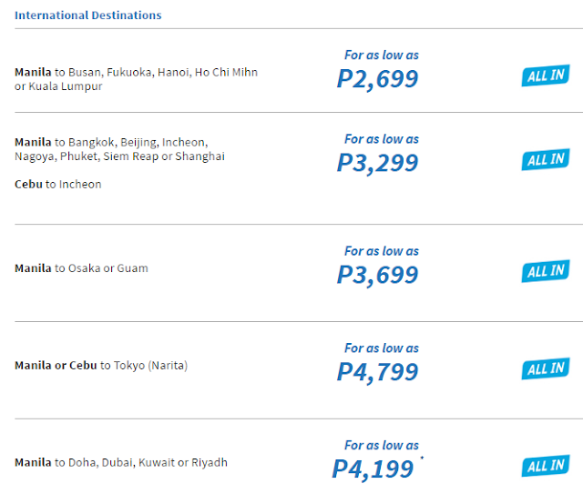Open the International Destinations heading
Viewport: 583px width, 504px height.
(x=88, y=15)
